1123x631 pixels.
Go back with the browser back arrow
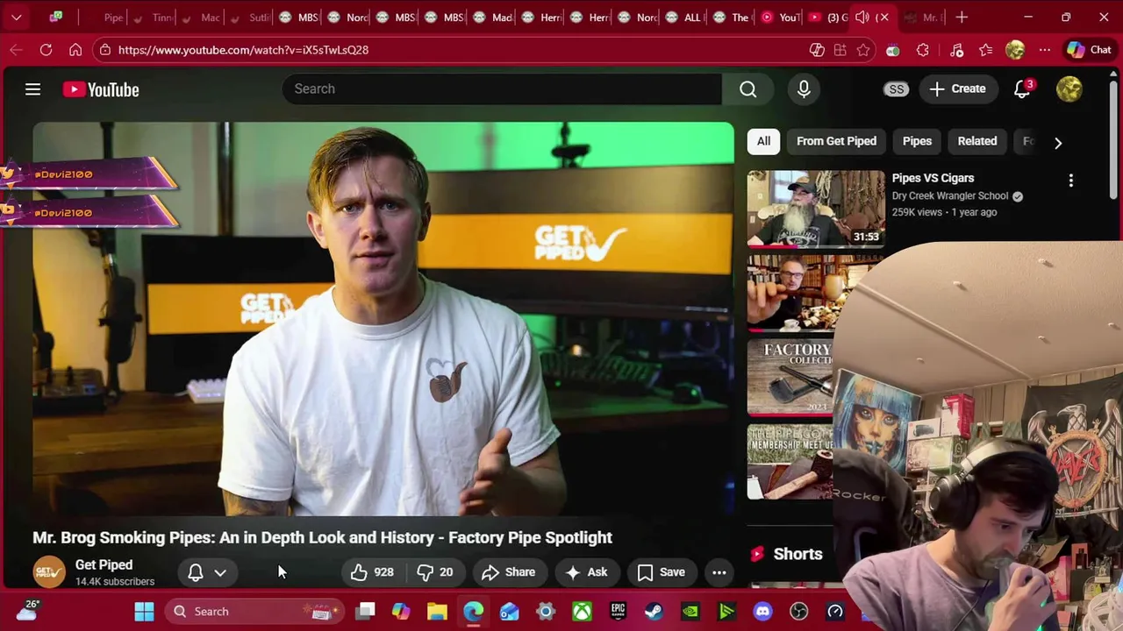[x=16, y=50]
